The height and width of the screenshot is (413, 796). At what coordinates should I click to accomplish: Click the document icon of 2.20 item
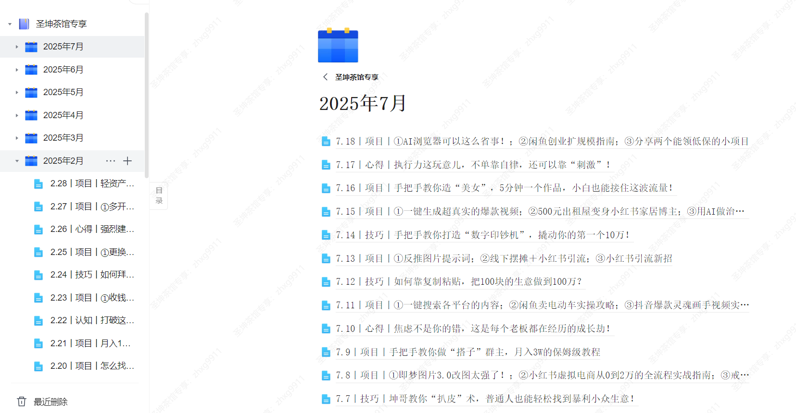[x=38, y=366]
